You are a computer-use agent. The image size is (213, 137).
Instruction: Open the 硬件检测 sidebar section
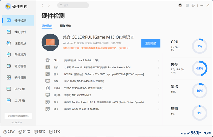(18, 20)
